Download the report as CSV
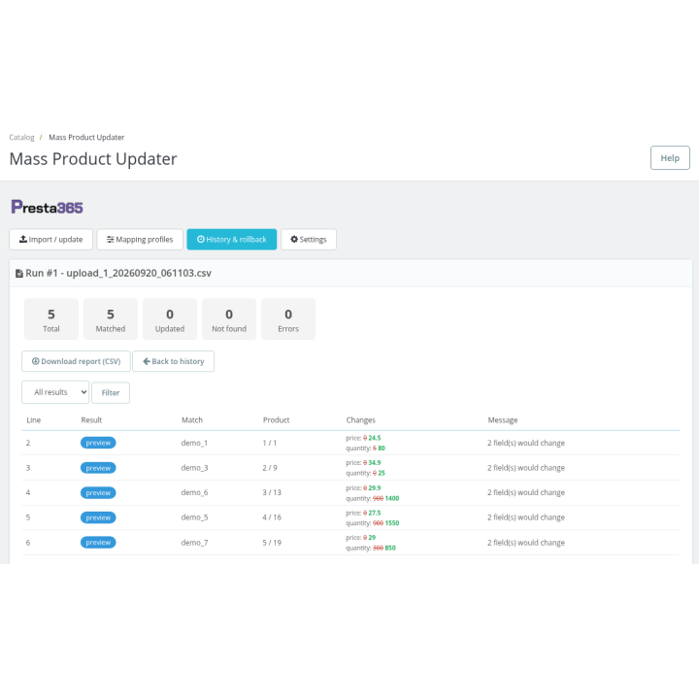Screen dimensions: 699x699 pyautogui.click(x=77, y=361)
